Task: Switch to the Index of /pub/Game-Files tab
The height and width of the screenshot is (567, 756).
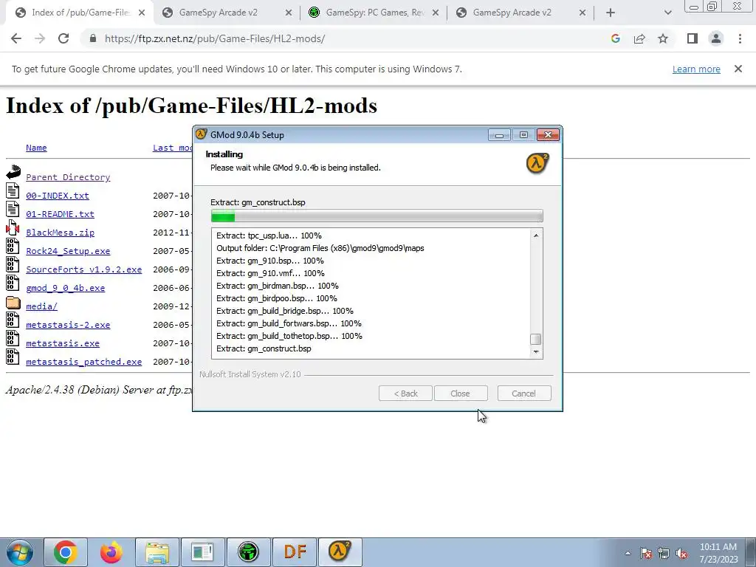Action: (x=80, y=13)
